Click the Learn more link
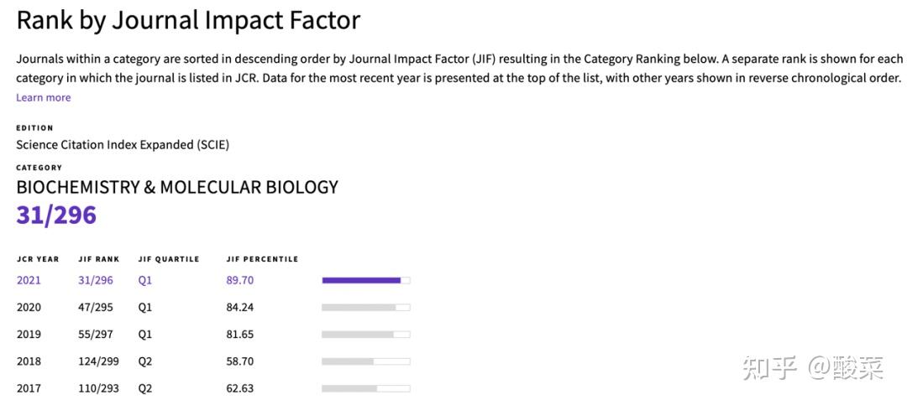This screenshot has width=907, height=405. point(44,97)
